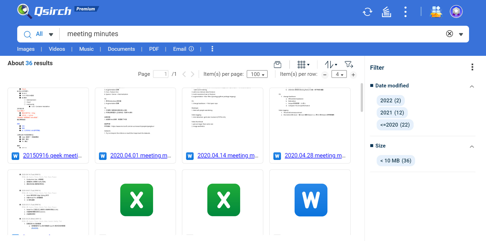Screen dimensions: 486x241
Task: Select the Documents category tab
Action: [121, 49]
